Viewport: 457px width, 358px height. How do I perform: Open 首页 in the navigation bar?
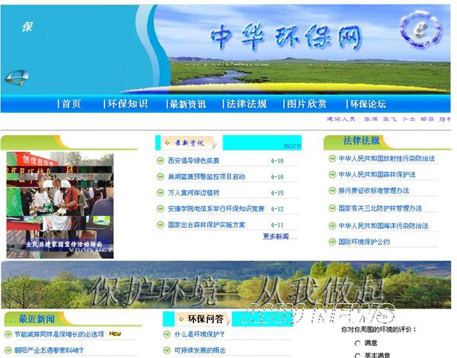coord(71,104)
